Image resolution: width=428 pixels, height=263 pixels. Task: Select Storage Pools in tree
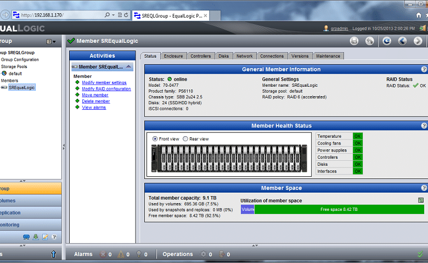click(x=14, y=66)
